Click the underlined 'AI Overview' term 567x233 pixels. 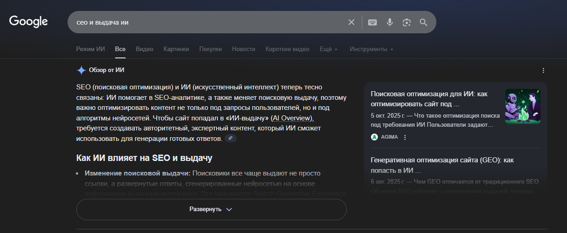[x=292, y=117]
